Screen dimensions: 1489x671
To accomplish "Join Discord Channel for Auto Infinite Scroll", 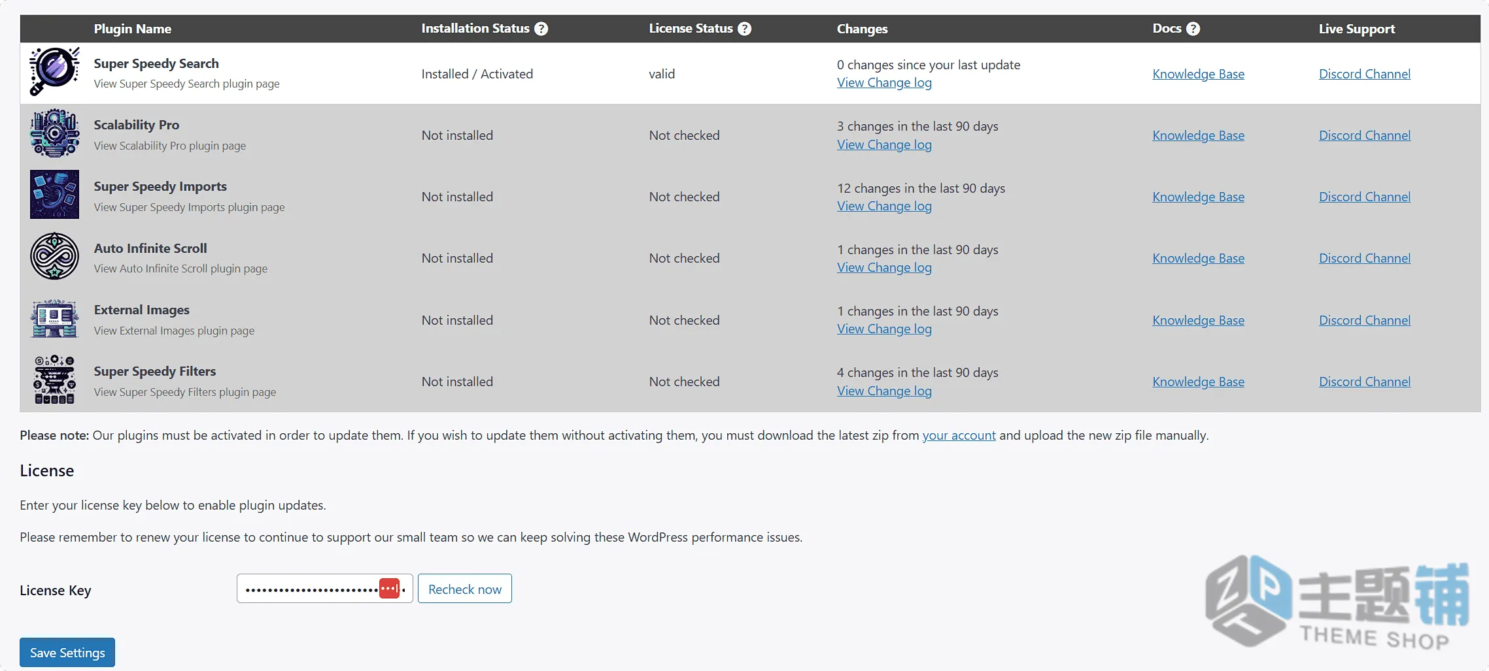I will tap(1365, 258).
